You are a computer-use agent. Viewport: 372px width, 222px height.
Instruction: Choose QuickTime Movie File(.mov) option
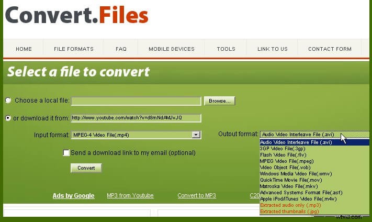click(314, 180)
